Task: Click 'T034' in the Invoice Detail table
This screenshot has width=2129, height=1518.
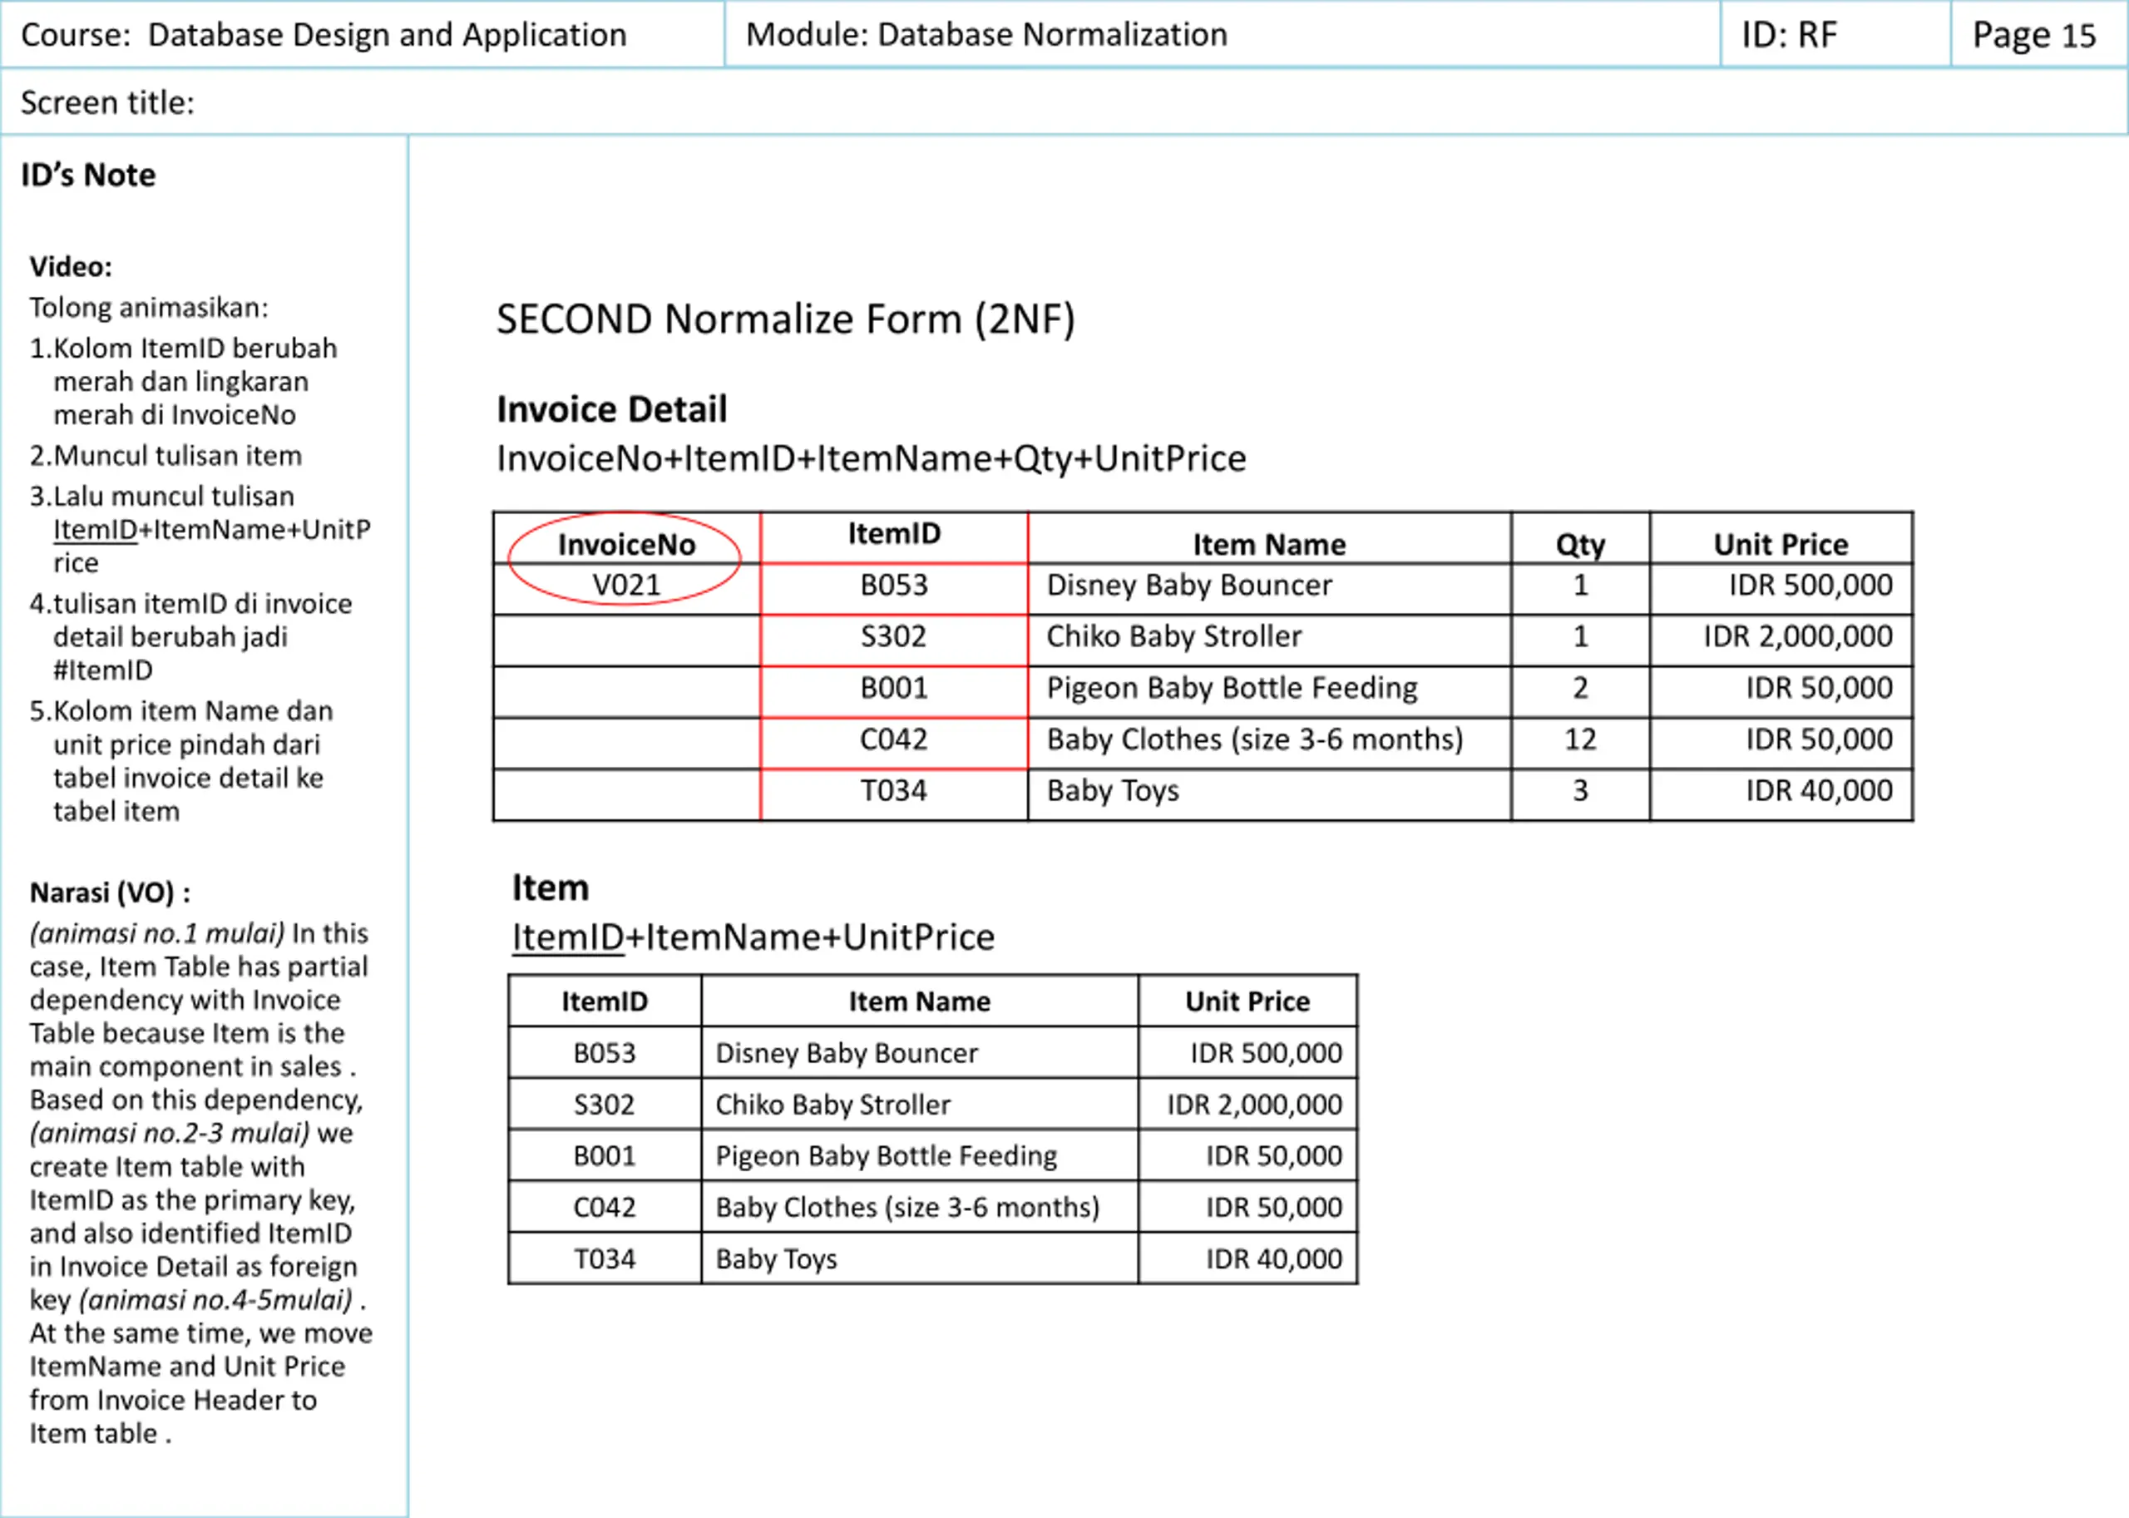Action: [x=893, y=791]
